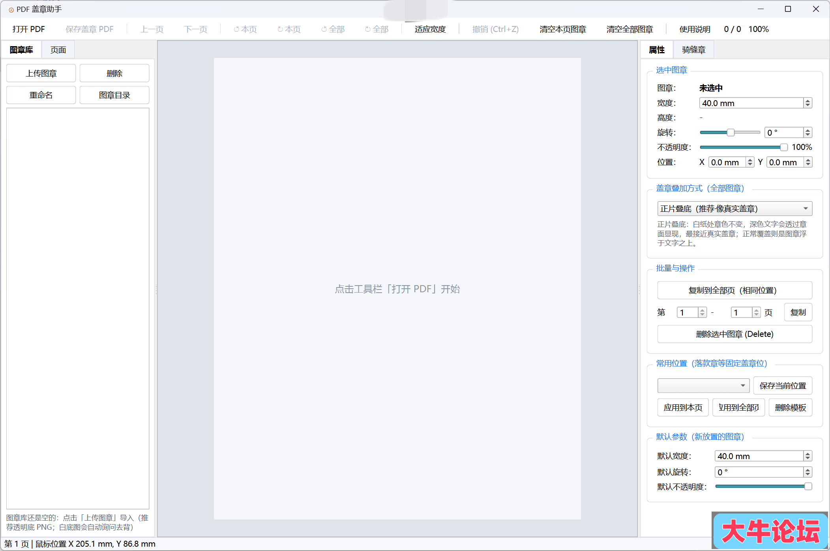Image resolution: width=830 pixels, height=551 pixels.
Task: Click the 100% opacity value
Action: tap(802, 147)
